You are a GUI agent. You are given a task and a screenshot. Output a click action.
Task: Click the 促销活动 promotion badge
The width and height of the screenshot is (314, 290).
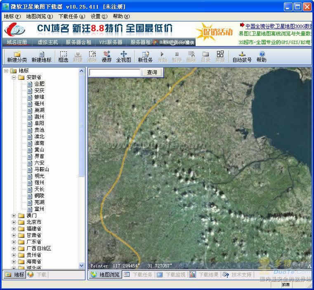215,32
